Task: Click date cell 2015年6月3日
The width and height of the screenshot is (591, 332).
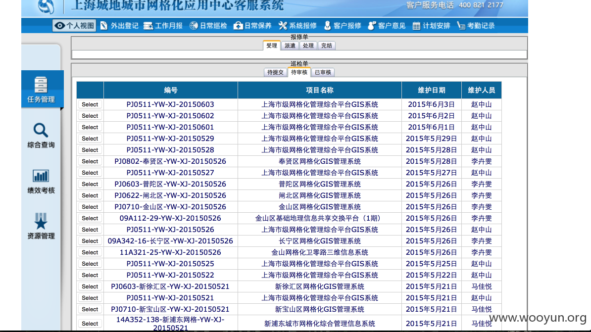Action: [x=432, y=104]
